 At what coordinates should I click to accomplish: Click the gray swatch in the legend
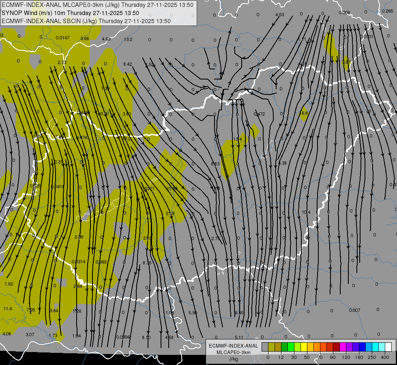point(265,347)
